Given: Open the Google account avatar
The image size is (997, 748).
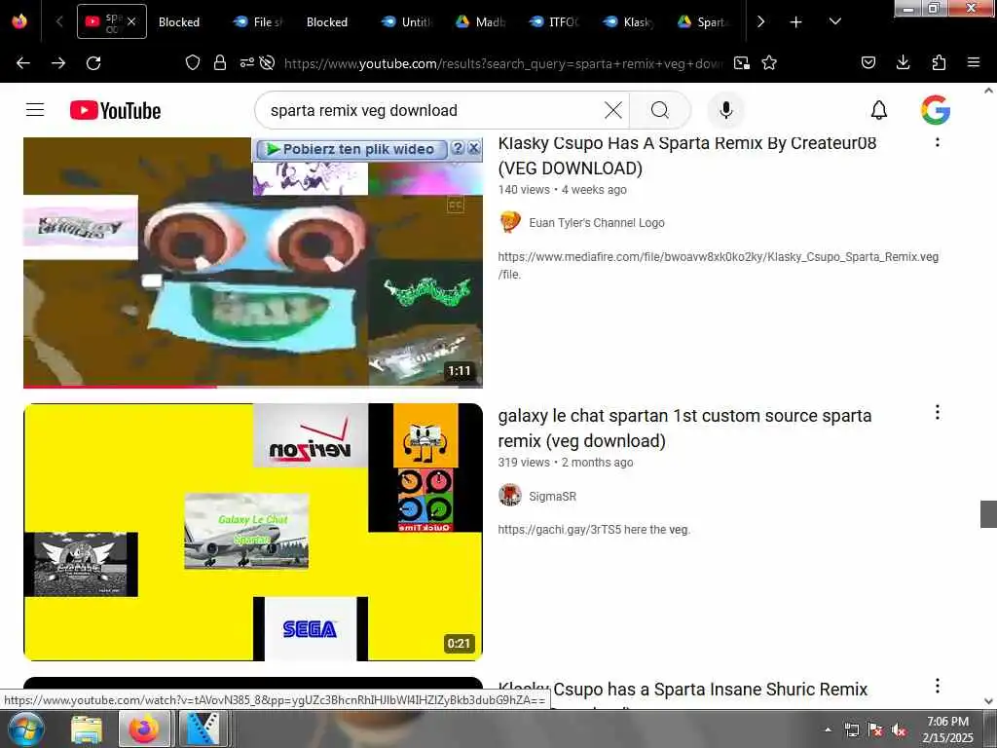Looking at the screenshot, I should coord(936,110).
